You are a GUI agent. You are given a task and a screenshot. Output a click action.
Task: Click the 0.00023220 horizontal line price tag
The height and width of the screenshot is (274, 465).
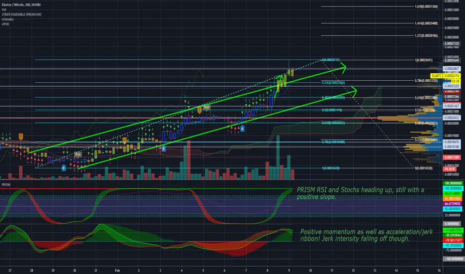(x=452, y=86)
